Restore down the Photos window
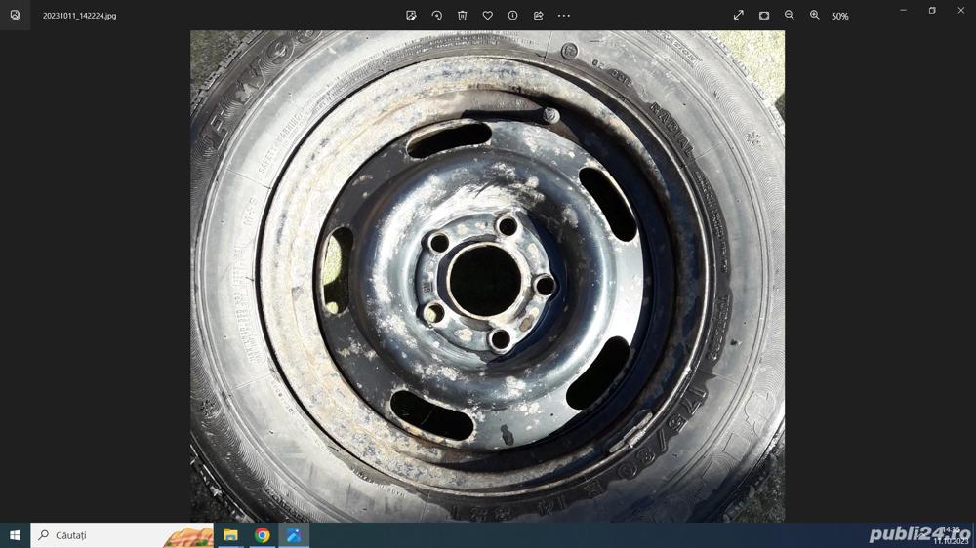Screen dimensions: 976x548 pos(931,11)
